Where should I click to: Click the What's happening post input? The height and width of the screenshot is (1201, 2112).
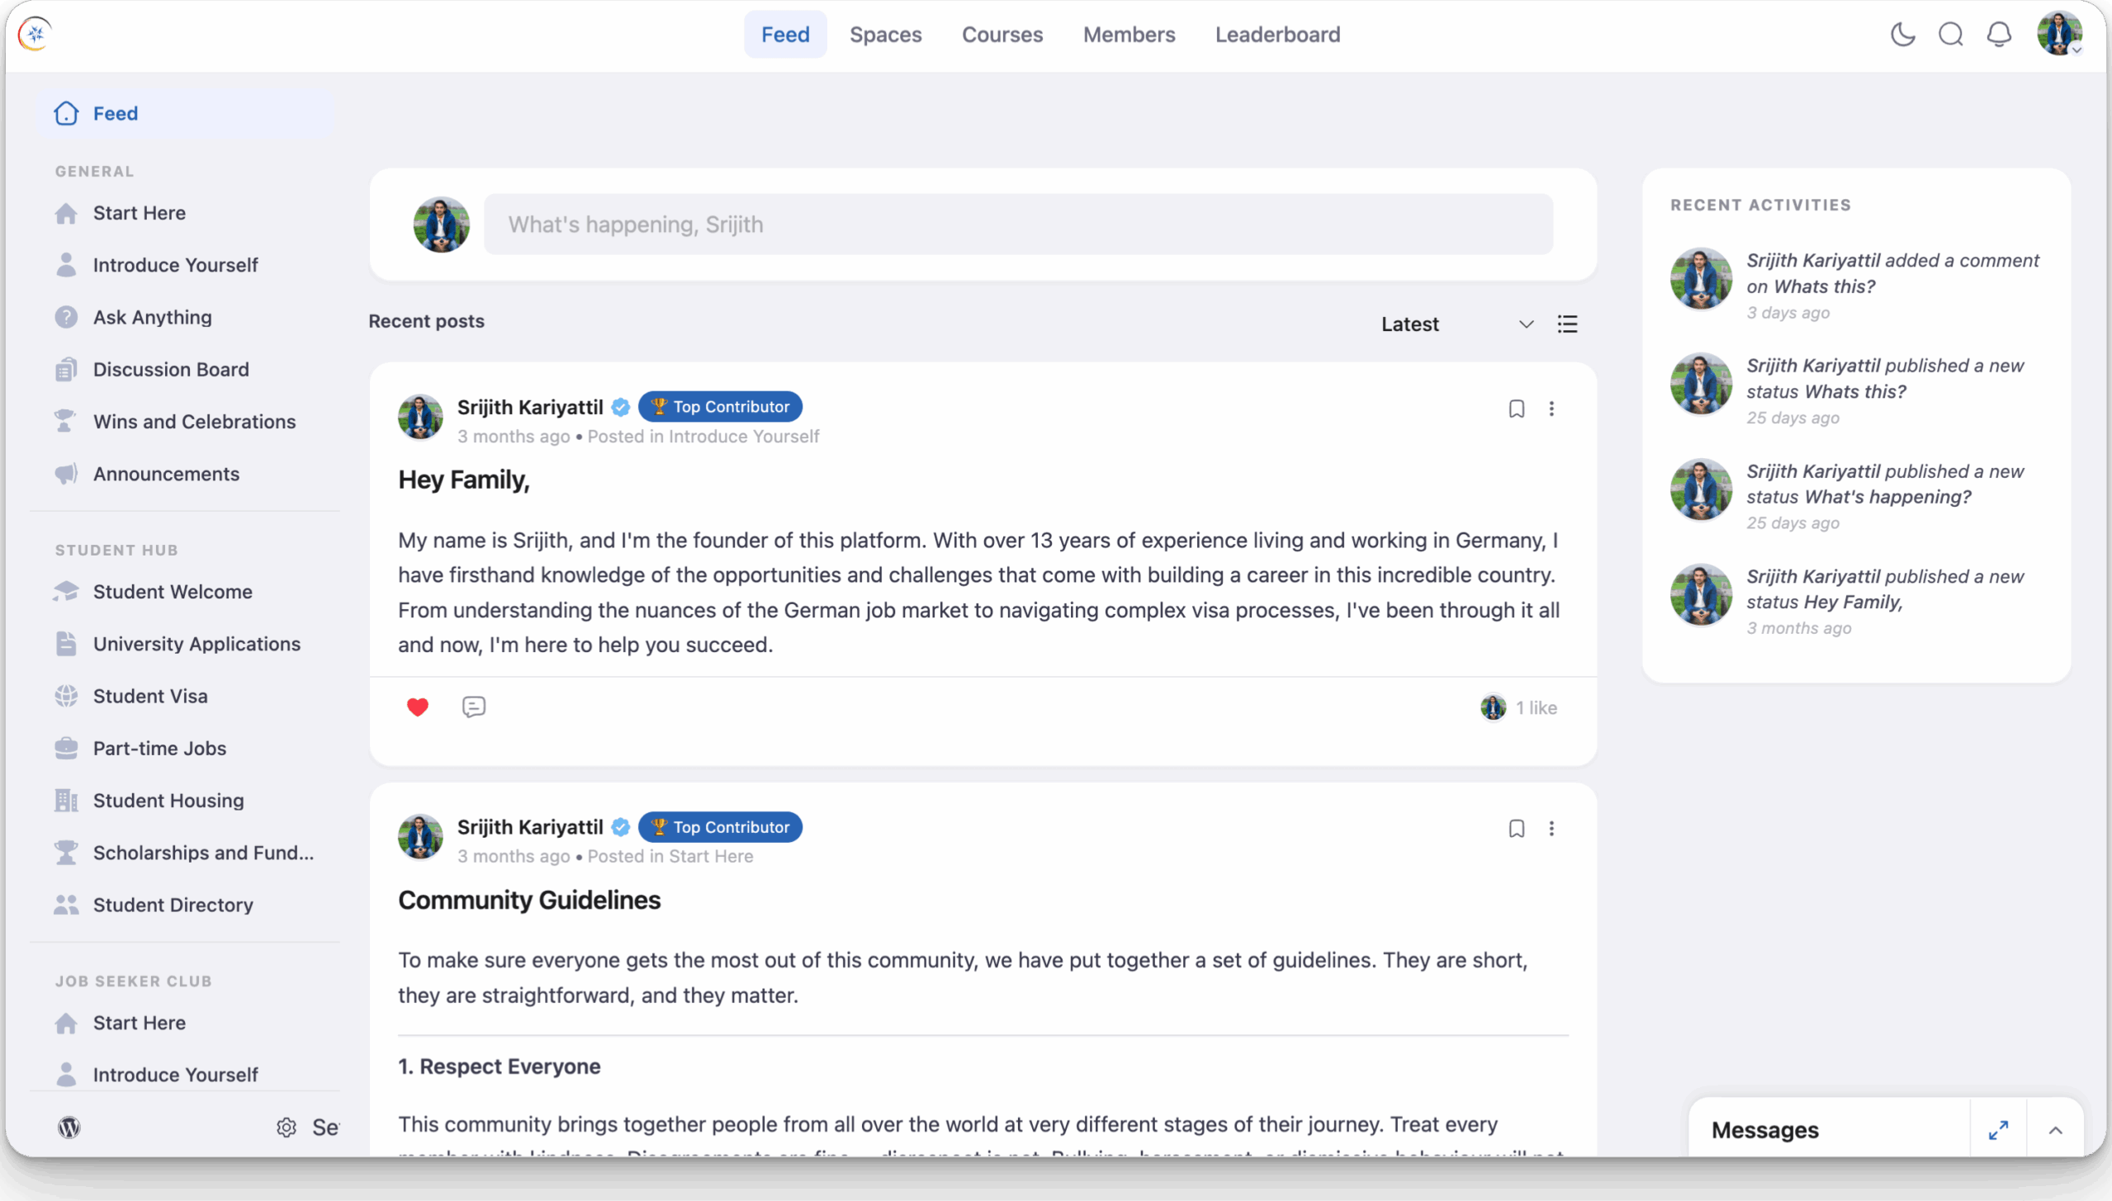[1018, 225]
